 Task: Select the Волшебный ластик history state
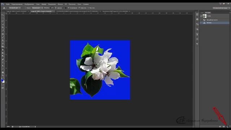click(x=215, y=20)
